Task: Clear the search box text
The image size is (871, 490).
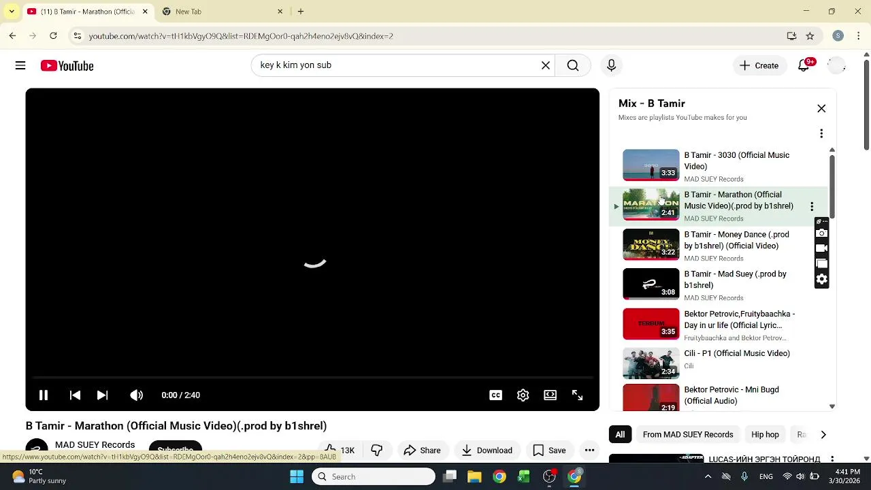Action: (545, 65)
